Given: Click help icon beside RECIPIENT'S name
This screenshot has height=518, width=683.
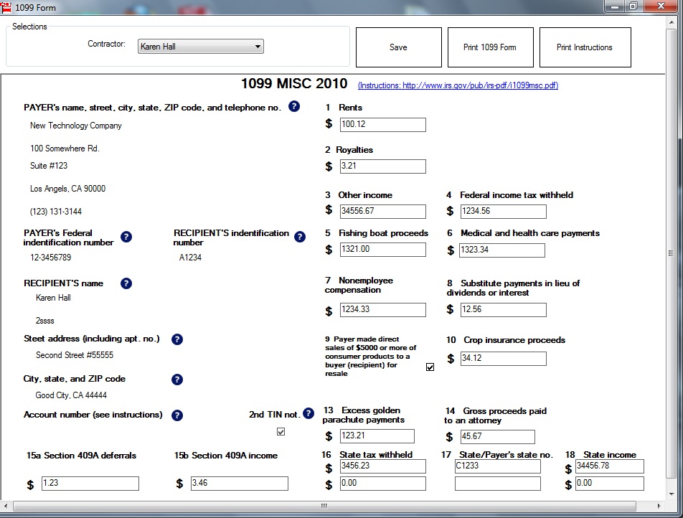Looking at the screenshot, I should [x=126, y=283].
